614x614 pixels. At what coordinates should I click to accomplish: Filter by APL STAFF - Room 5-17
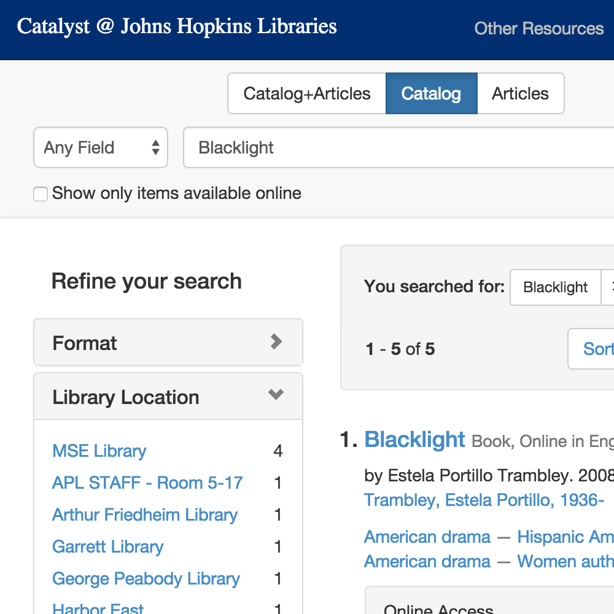147,483
